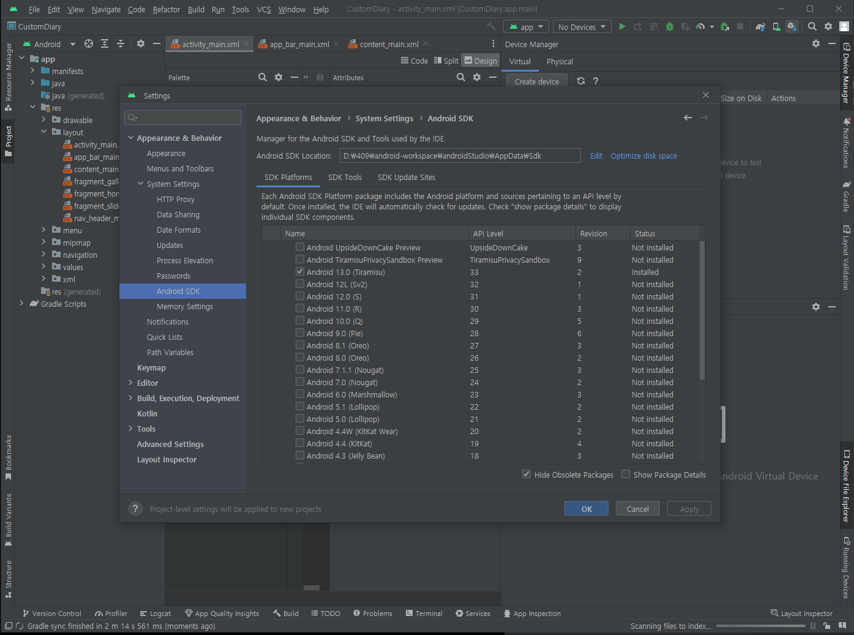The height and width of the screenshot is (635, 854).
Task: Switch to the SDK Tools tab
Action: (x=345, y=177)
